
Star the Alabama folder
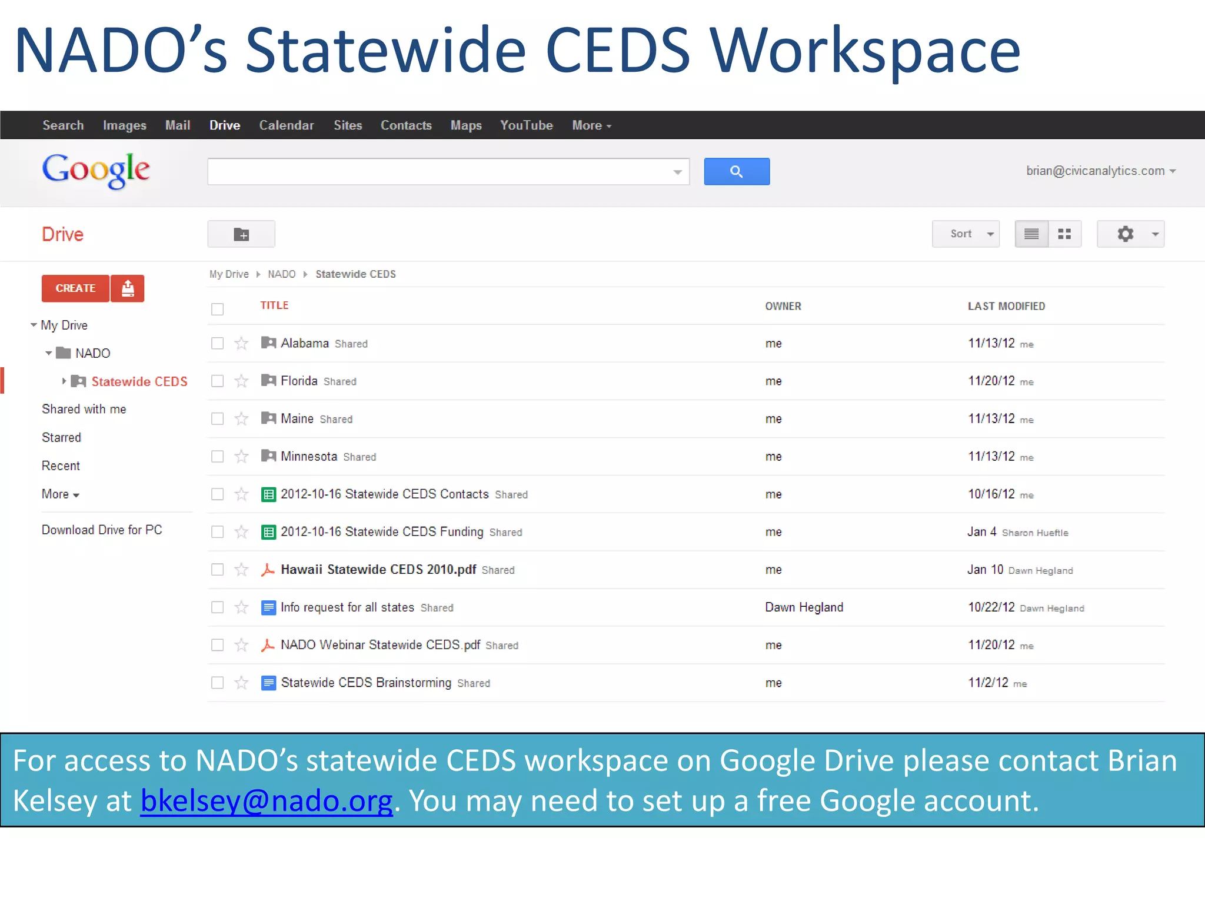[x=241, y=343]
